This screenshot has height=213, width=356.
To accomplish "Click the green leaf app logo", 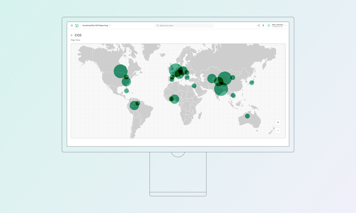I will tap(77, 26).
